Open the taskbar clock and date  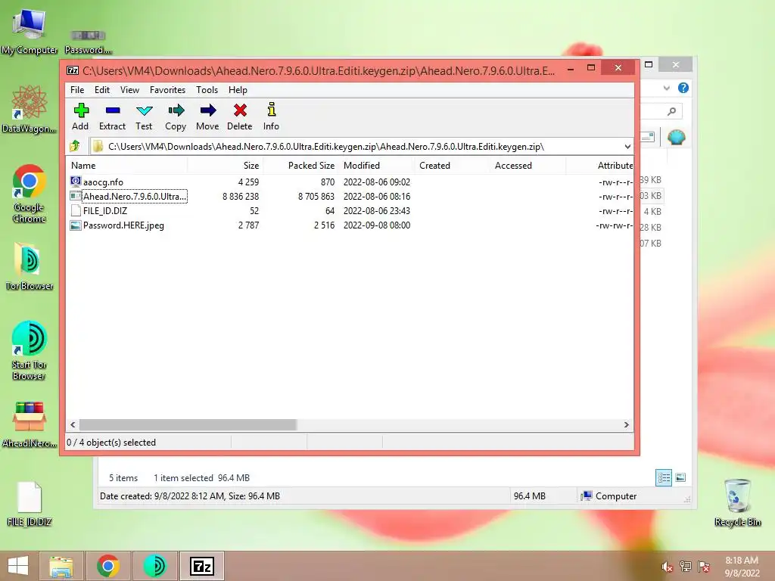(742, 567)
